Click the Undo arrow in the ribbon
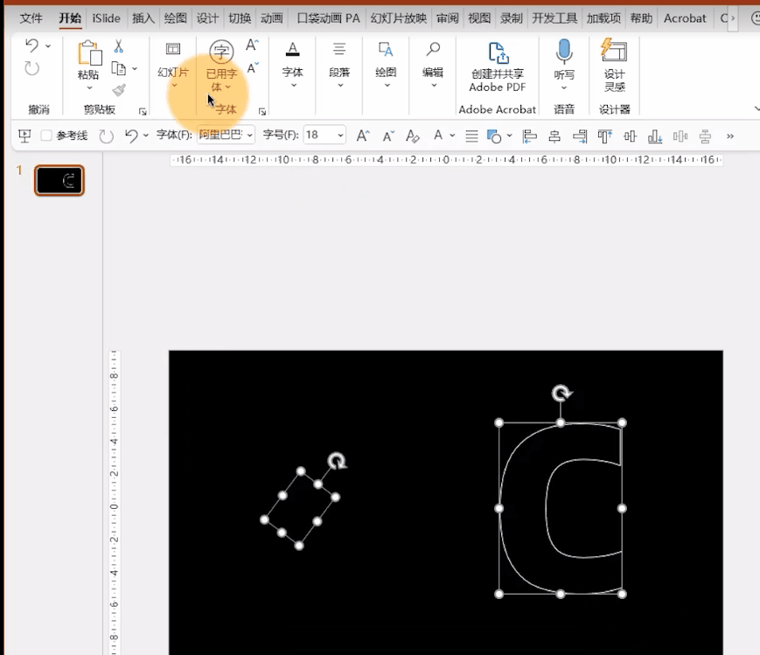This screenshot has width=760, height=655. [32, 45]
